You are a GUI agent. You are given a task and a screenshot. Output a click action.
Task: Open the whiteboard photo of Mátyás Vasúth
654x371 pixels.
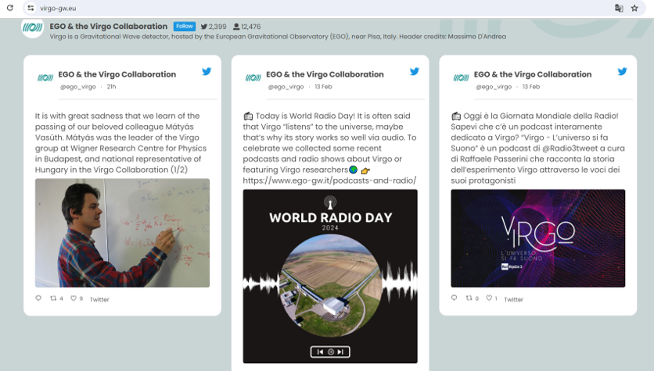pos(122,233)
